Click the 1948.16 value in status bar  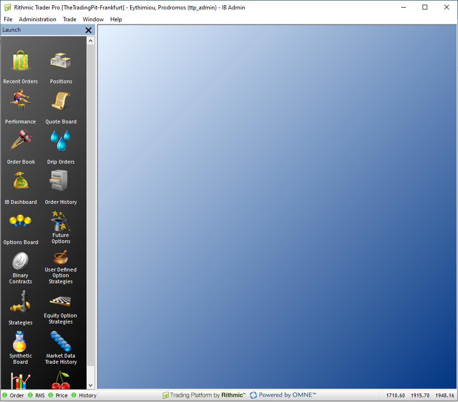pos(445,395)
